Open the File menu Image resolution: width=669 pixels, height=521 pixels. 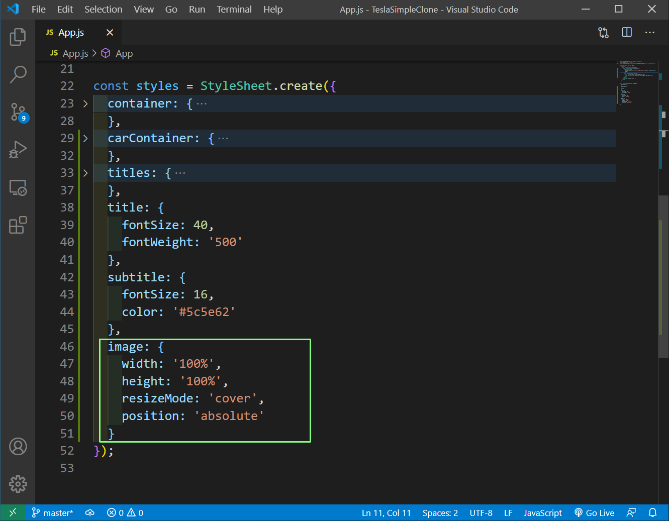coord(38,10)
